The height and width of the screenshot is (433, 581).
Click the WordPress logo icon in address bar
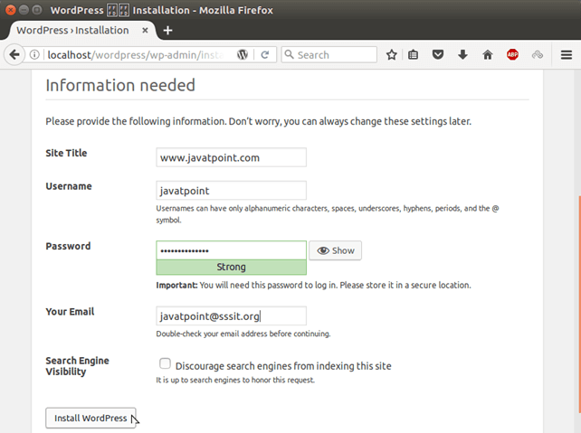pos(243,55)
